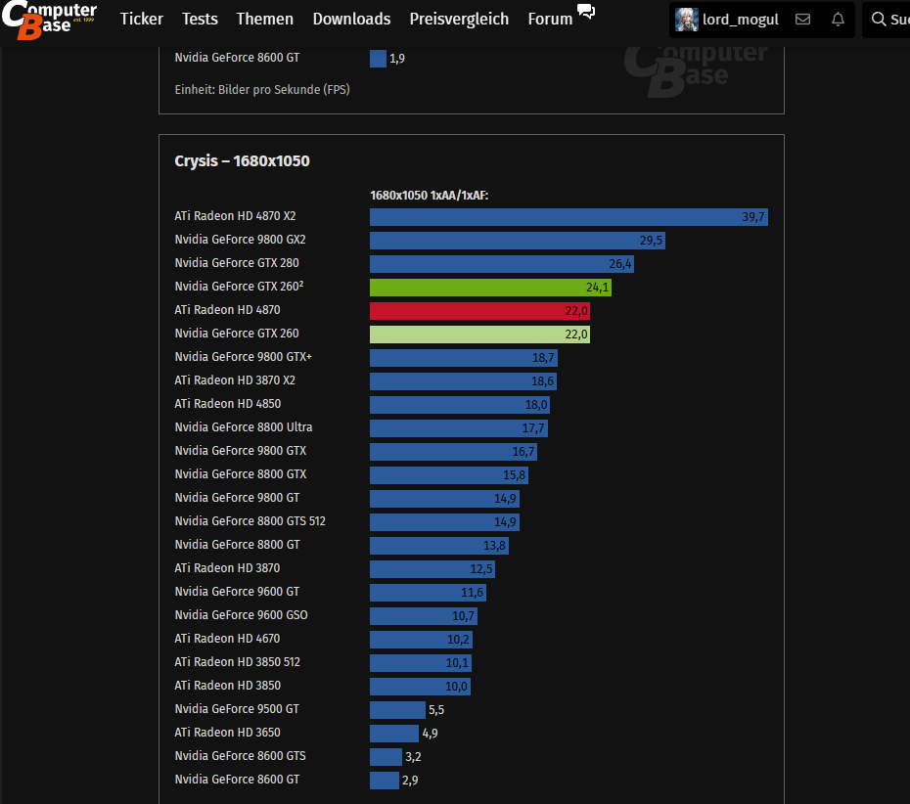The image size is (910, 804).
Task: Click the Nvidia GeForce 9800 GTX bar
Action: pos(453,452)
